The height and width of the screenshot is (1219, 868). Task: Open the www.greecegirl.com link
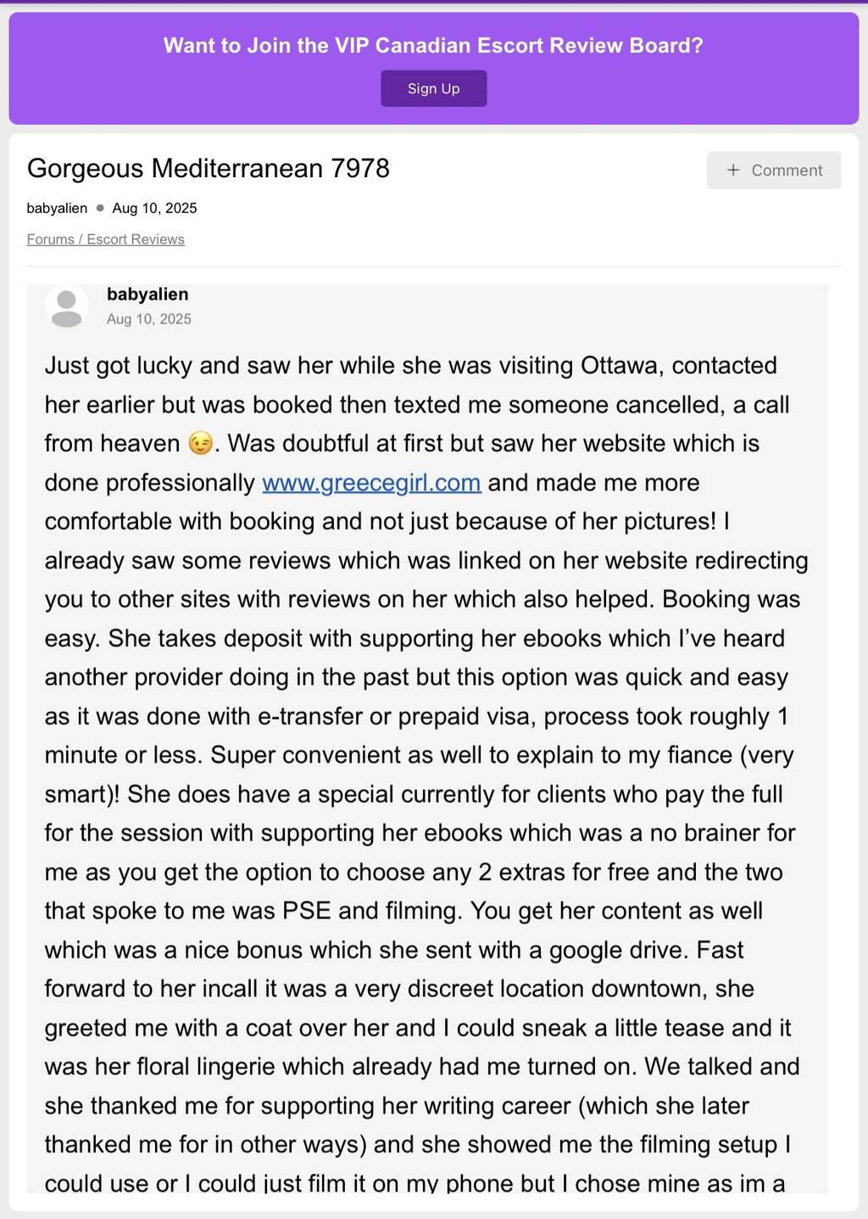[x=371, y=482]
